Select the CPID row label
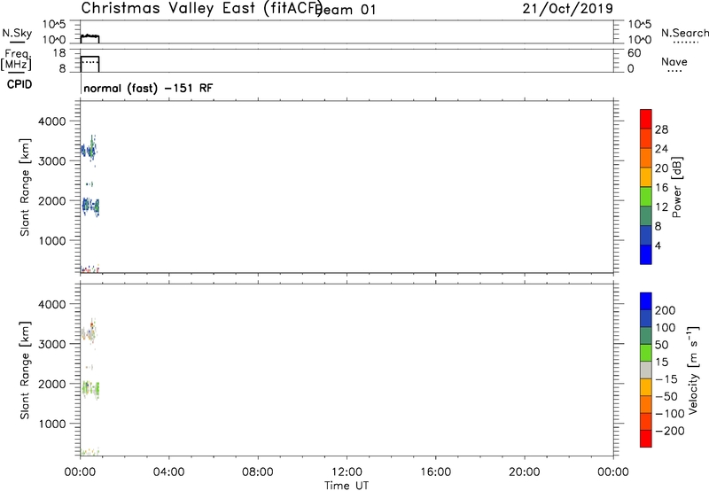 [19, 84]
